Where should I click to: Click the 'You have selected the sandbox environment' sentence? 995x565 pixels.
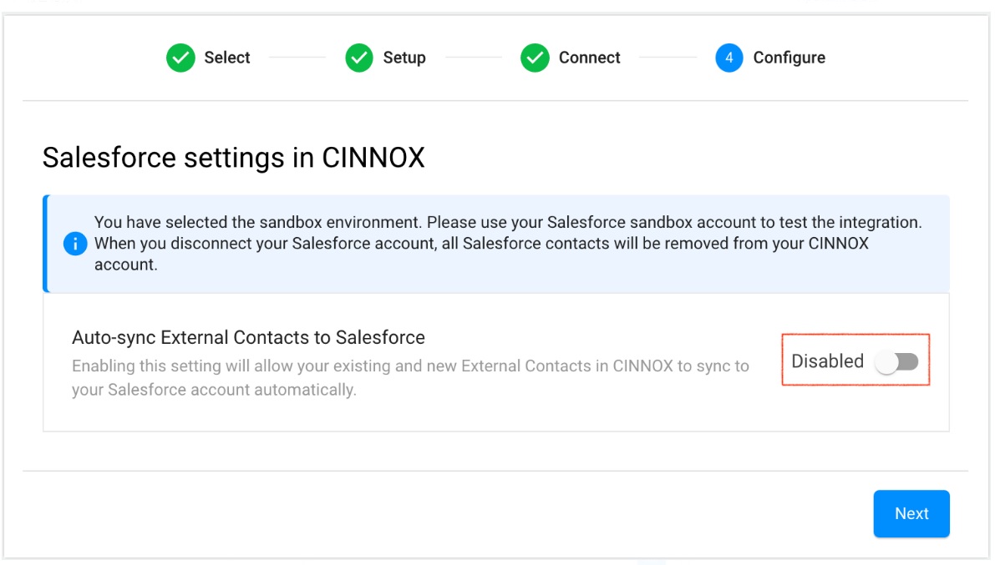(x=507, y=223)
